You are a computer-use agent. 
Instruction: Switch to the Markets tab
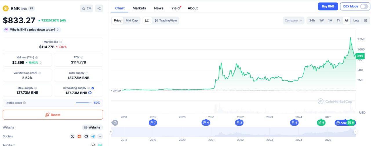139,8
